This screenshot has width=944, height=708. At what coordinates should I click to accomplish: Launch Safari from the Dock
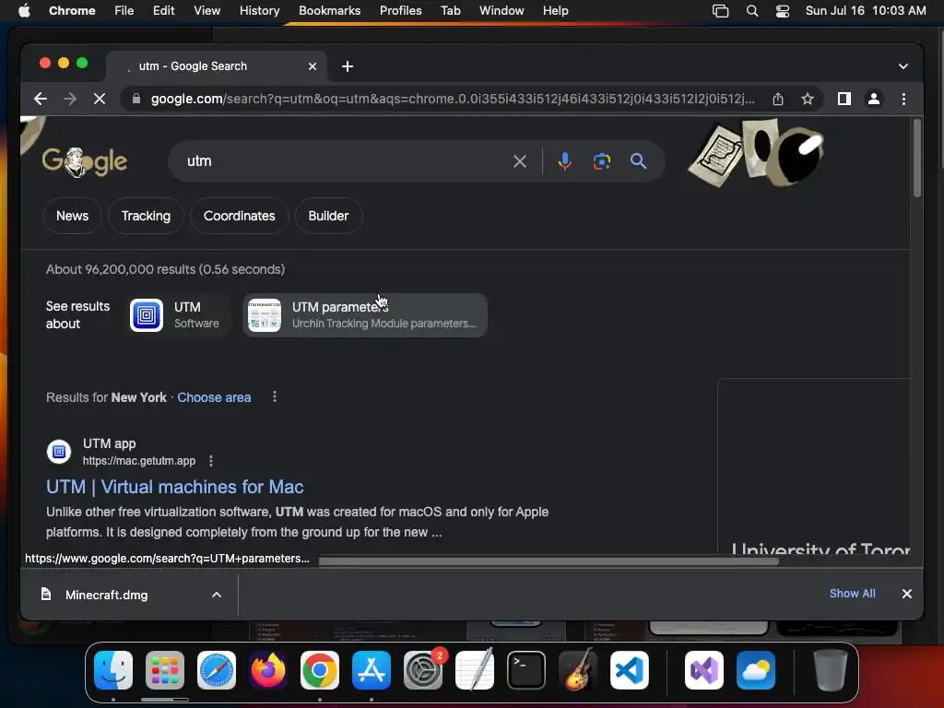(216, 670)
